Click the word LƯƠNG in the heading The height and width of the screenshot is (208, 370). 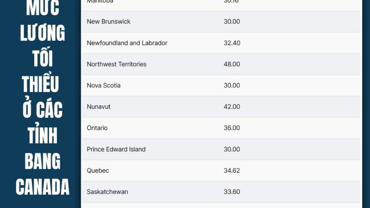coord(42,34)
